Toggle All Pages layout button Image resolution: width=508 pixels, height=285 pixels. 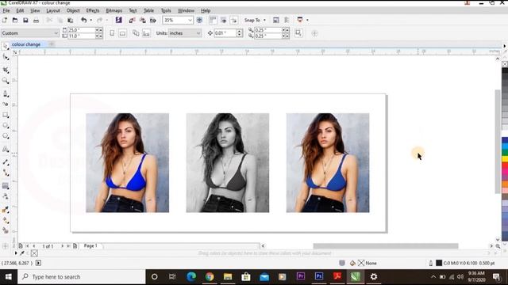[x=136, y=33]
